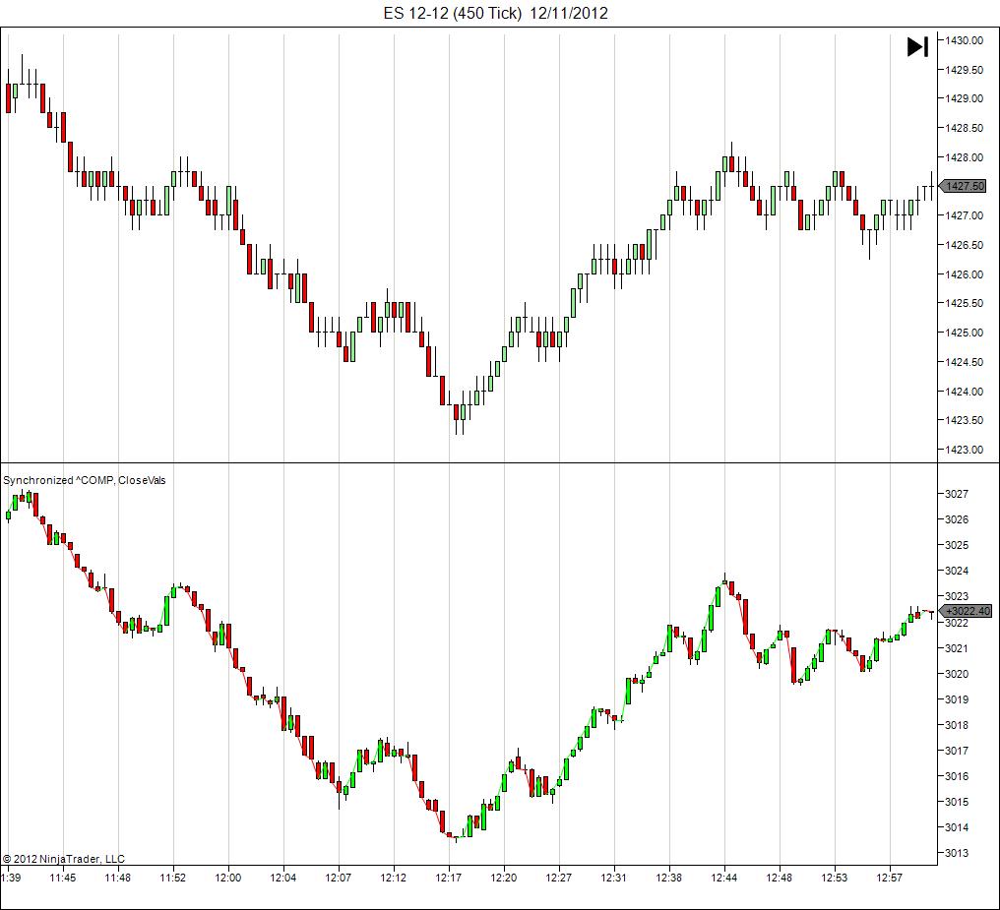This screenshot has height=910, width=1000.
Task: Click the 11:45 time axis label
Action: pyautogui.click(x=63, y=878)
